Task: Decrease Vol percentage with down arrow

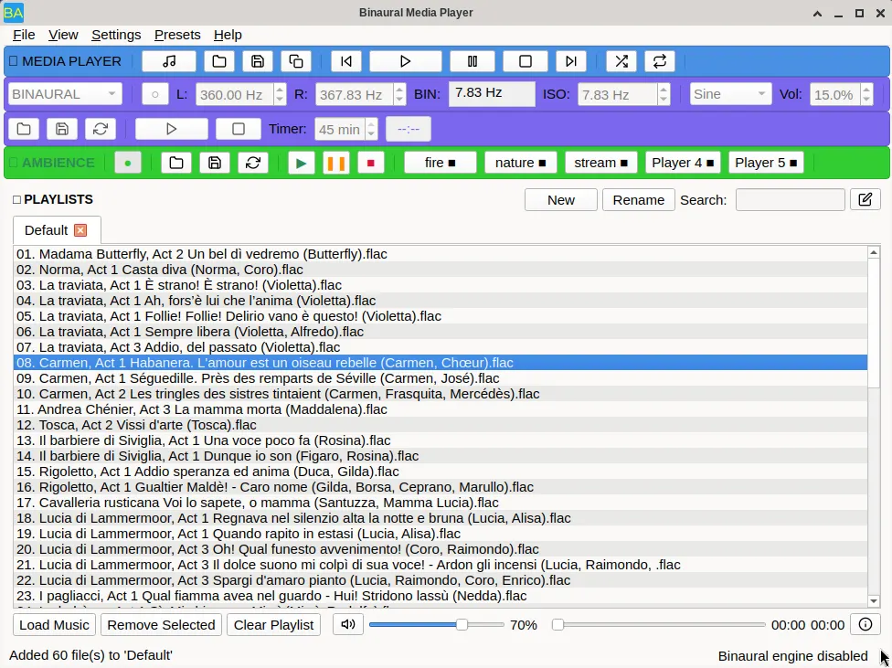Action: 866,100
